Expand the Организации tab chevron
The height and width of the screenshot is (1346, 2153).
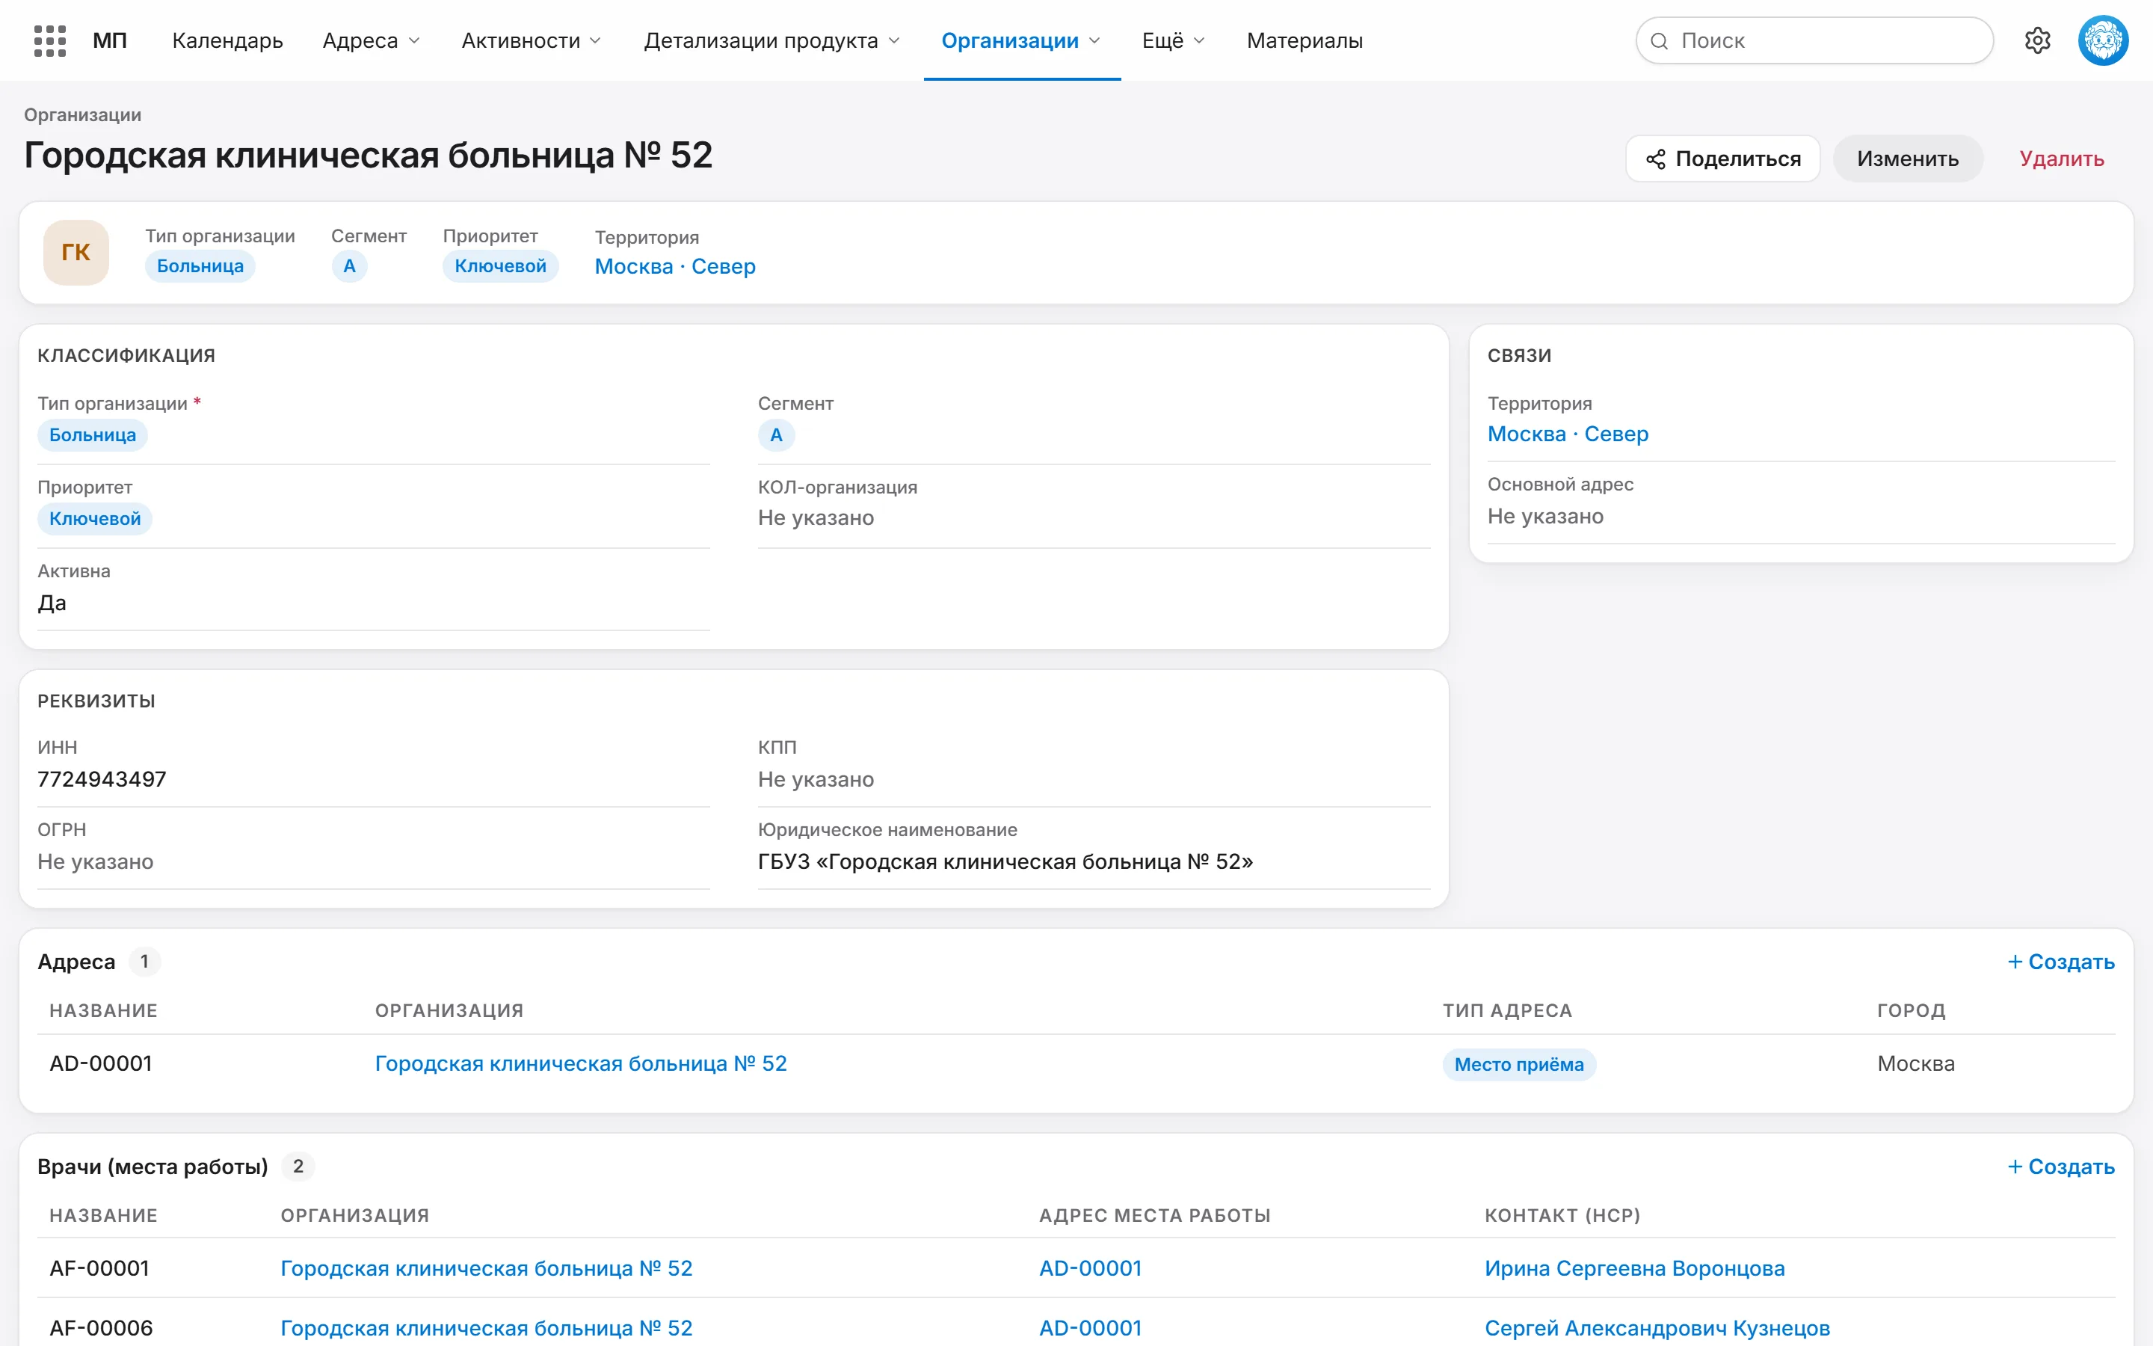1095,41
